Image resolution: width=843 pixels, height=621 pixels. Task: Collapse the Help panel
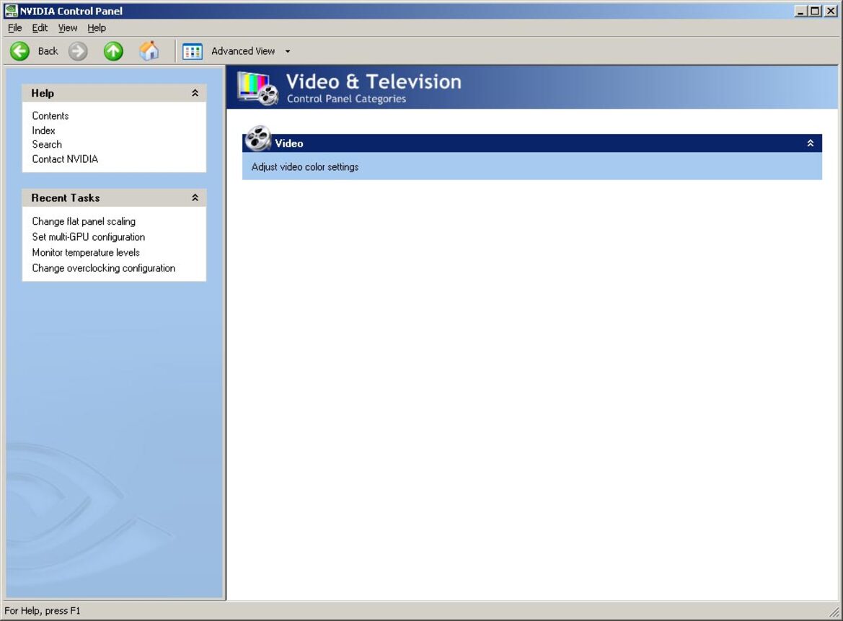pos(195,93)
